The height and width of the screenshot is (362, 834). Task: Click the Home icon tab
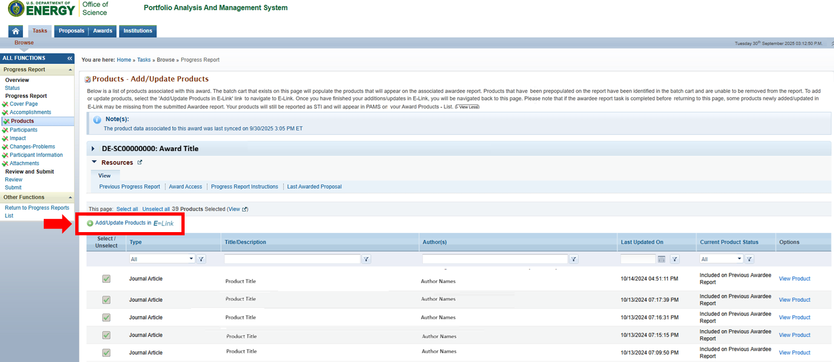click(x=16, y=31)
